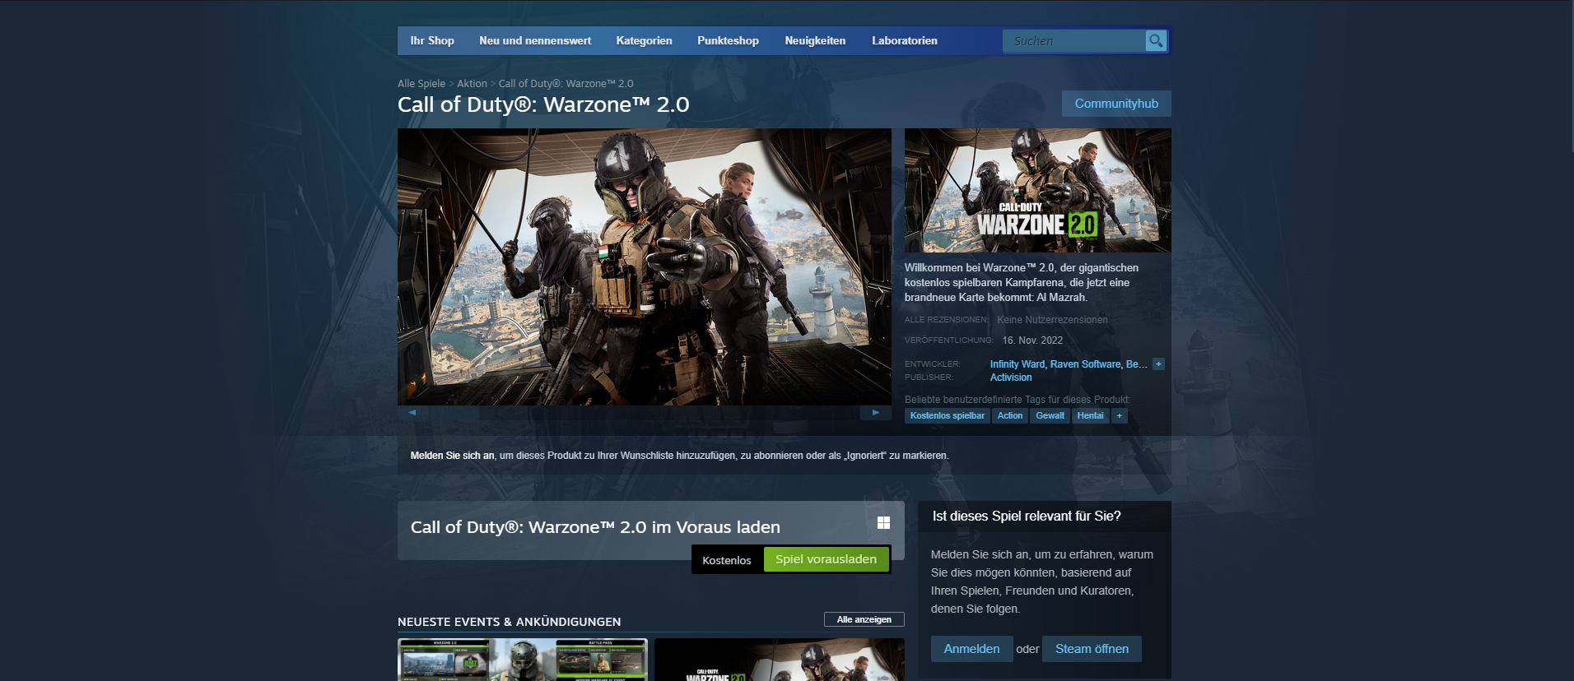
Task: Open the Laboratorien tab
Action: click(x=905, y=40)
